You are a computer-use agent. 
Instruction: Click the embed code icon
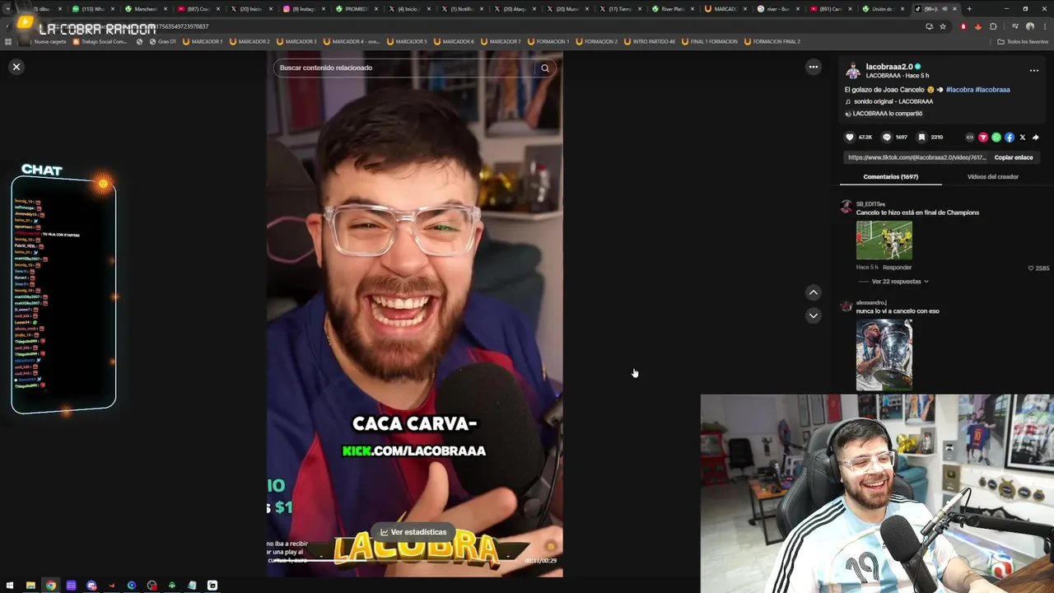pos(969,138)
